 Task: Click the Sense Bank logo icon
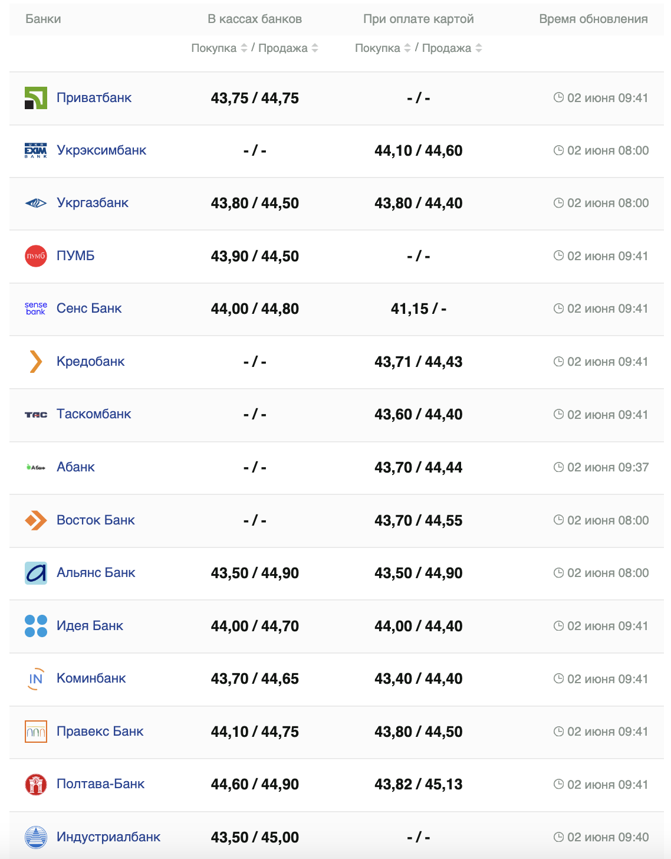pos(35,309)
